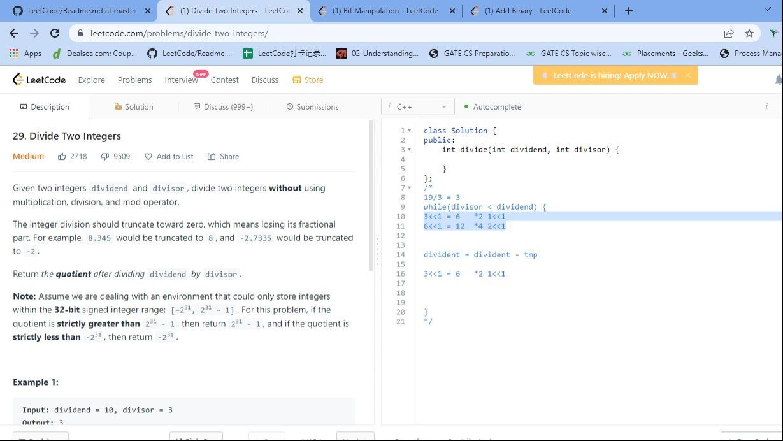Switch to the Solution tab
The width and height of the screenshot is (783, 441).
tap(134, 107)
